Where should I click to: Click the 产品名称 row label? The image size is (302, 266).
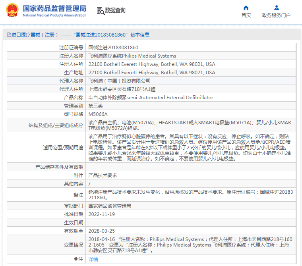point(74,98)
